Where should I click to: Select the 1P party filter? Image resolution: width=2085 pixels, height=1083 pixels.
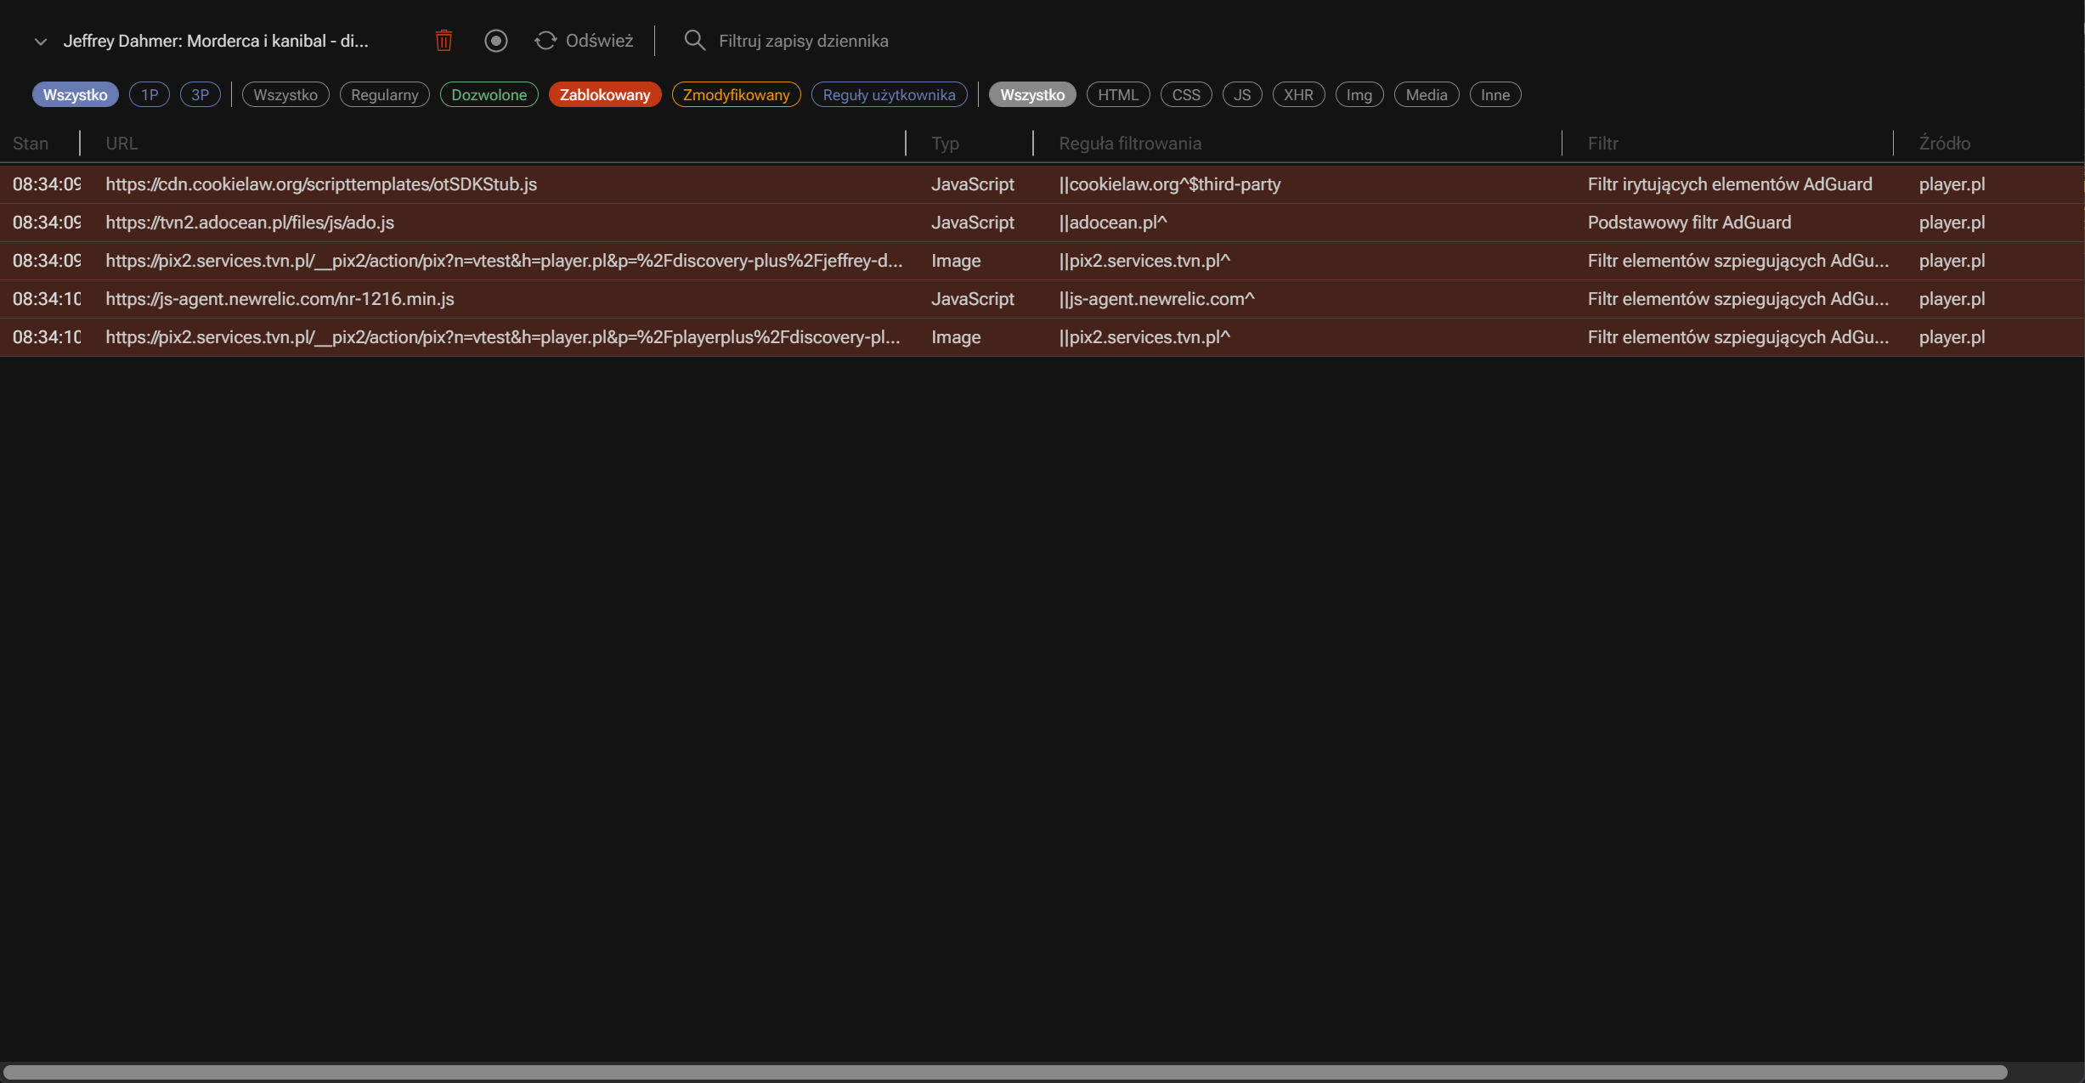pos(150,94)
